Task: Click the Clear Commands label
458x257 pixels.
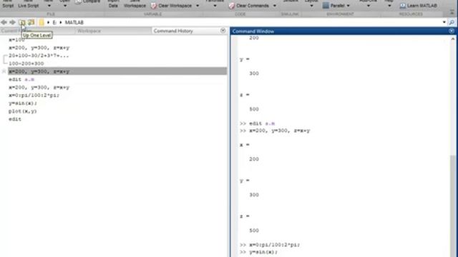Action: 253,6
